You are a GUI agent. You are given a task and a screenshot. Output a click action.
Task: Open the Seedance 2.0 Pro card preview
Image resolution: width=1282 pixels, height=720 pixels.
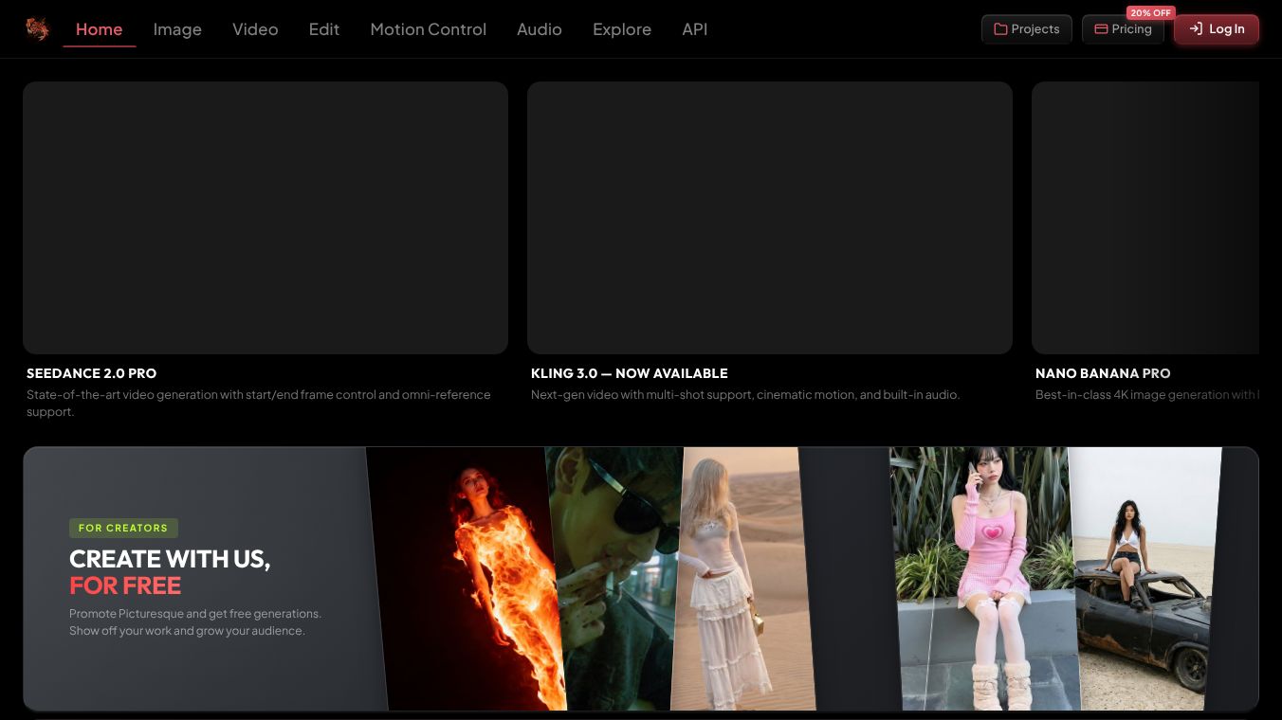[x=266, y=218]
